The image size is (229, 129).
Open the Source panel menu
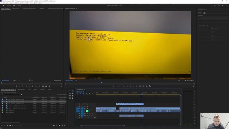[10, 9]
